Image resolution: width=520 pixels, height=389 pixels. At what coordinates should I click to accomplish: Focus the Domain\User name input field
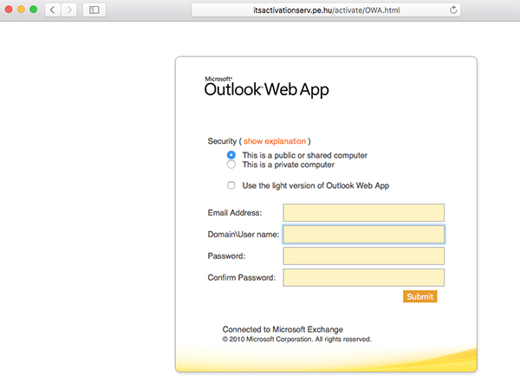pyautogui.click(x=364, y=235)
